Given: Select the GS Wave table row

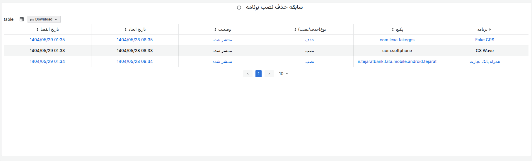Looking at the screenshot, I should tap(485, 51).
